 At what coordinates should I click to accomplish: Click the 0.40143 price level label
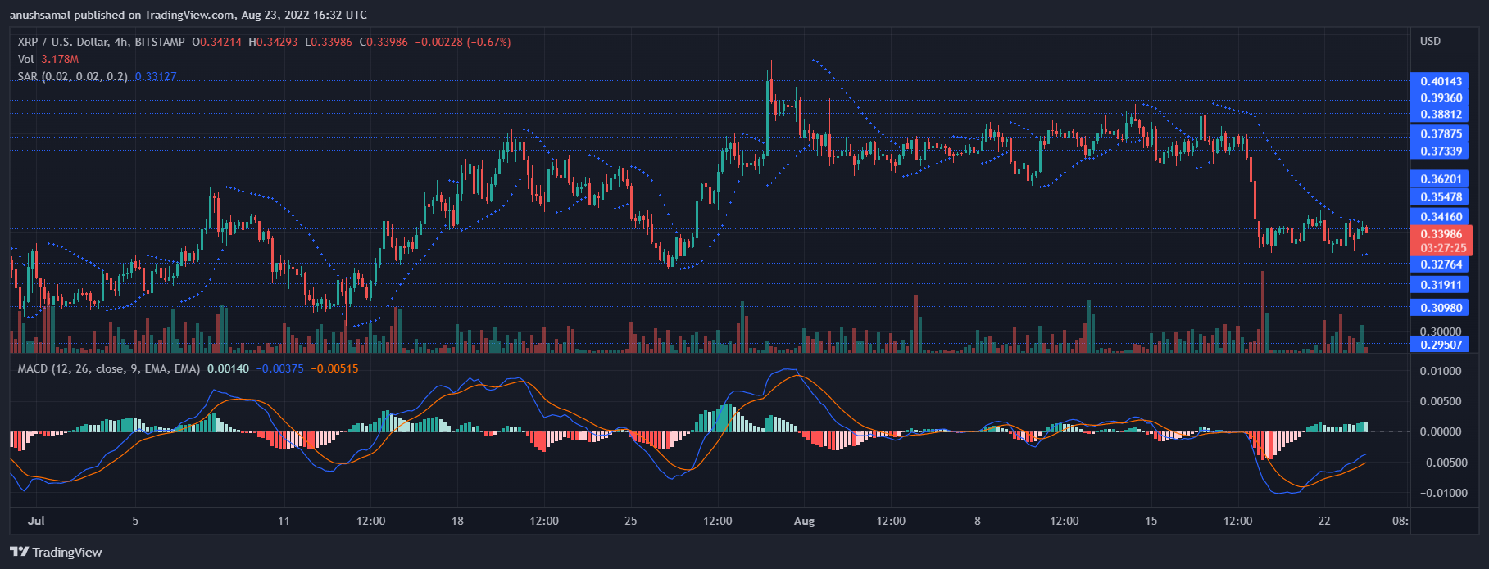click(1439, 81)
